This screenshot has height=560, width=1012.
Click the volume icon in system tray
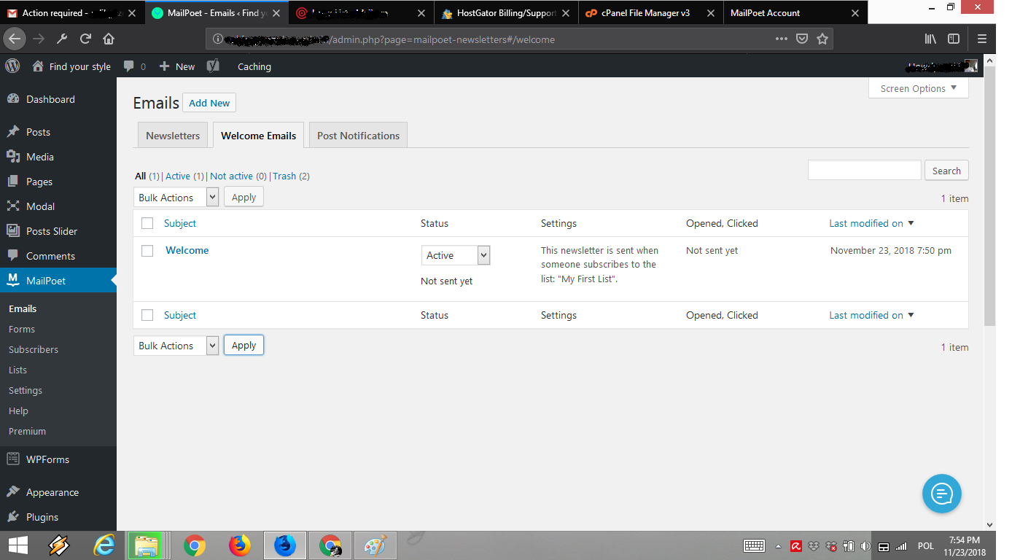coord(865,546)
